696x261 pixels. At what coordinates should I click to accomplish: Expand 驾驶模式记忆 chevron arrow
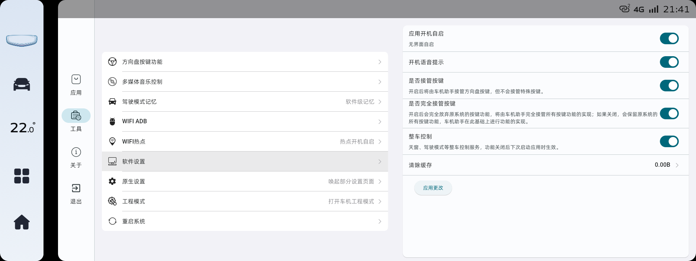380,102
